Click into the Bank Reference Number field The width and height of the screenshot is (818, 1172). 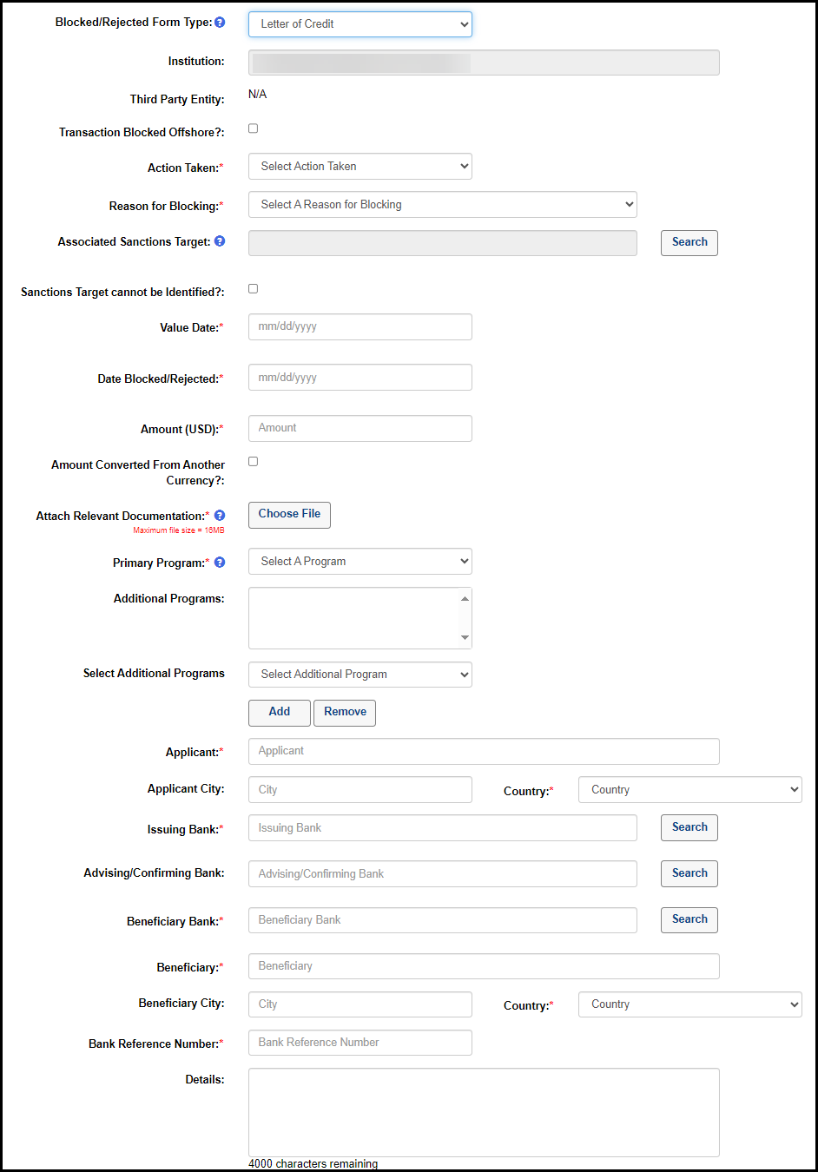(x=360, y=1043)
